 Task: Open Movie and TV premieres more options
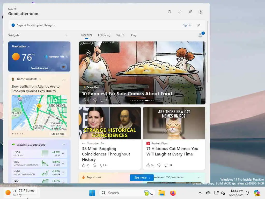click(x=199, y=177)
